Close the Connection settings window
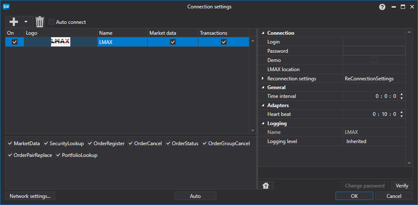 pos(412,7)
